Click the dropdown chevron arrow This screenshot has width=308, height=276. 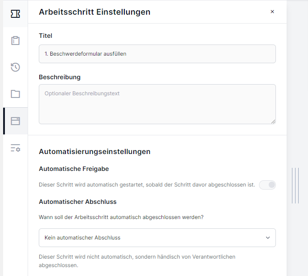[x=268, y=238]
